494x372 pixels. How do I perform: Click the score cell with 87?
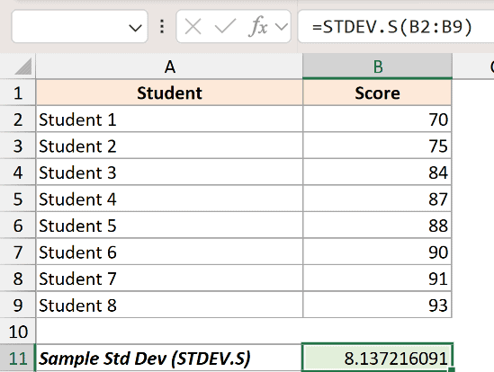(377, 199)
